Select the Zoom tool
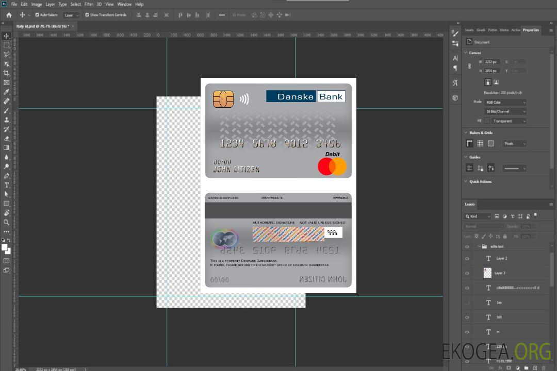Viewport: 557px width, 371px height. tap(6, 222)
